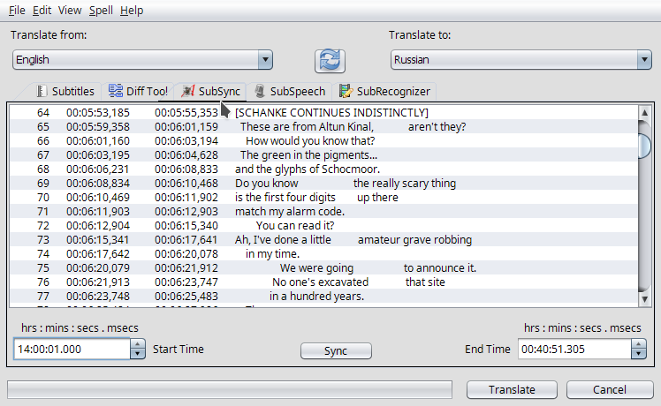Decrease End Time with down arrow

[638, 354]
